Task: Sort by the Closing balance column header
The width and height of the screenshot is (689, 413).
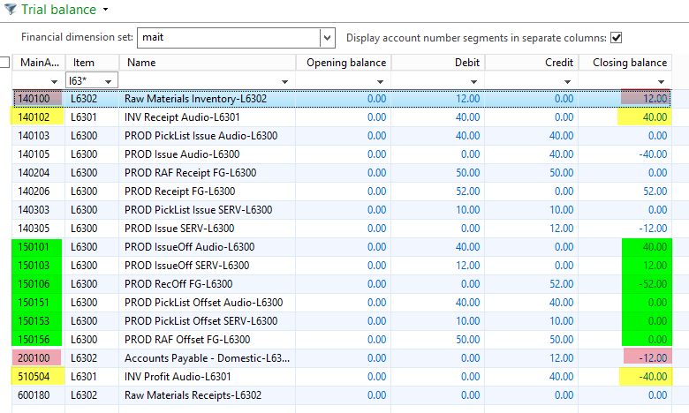Action: (x=629, y=63)
